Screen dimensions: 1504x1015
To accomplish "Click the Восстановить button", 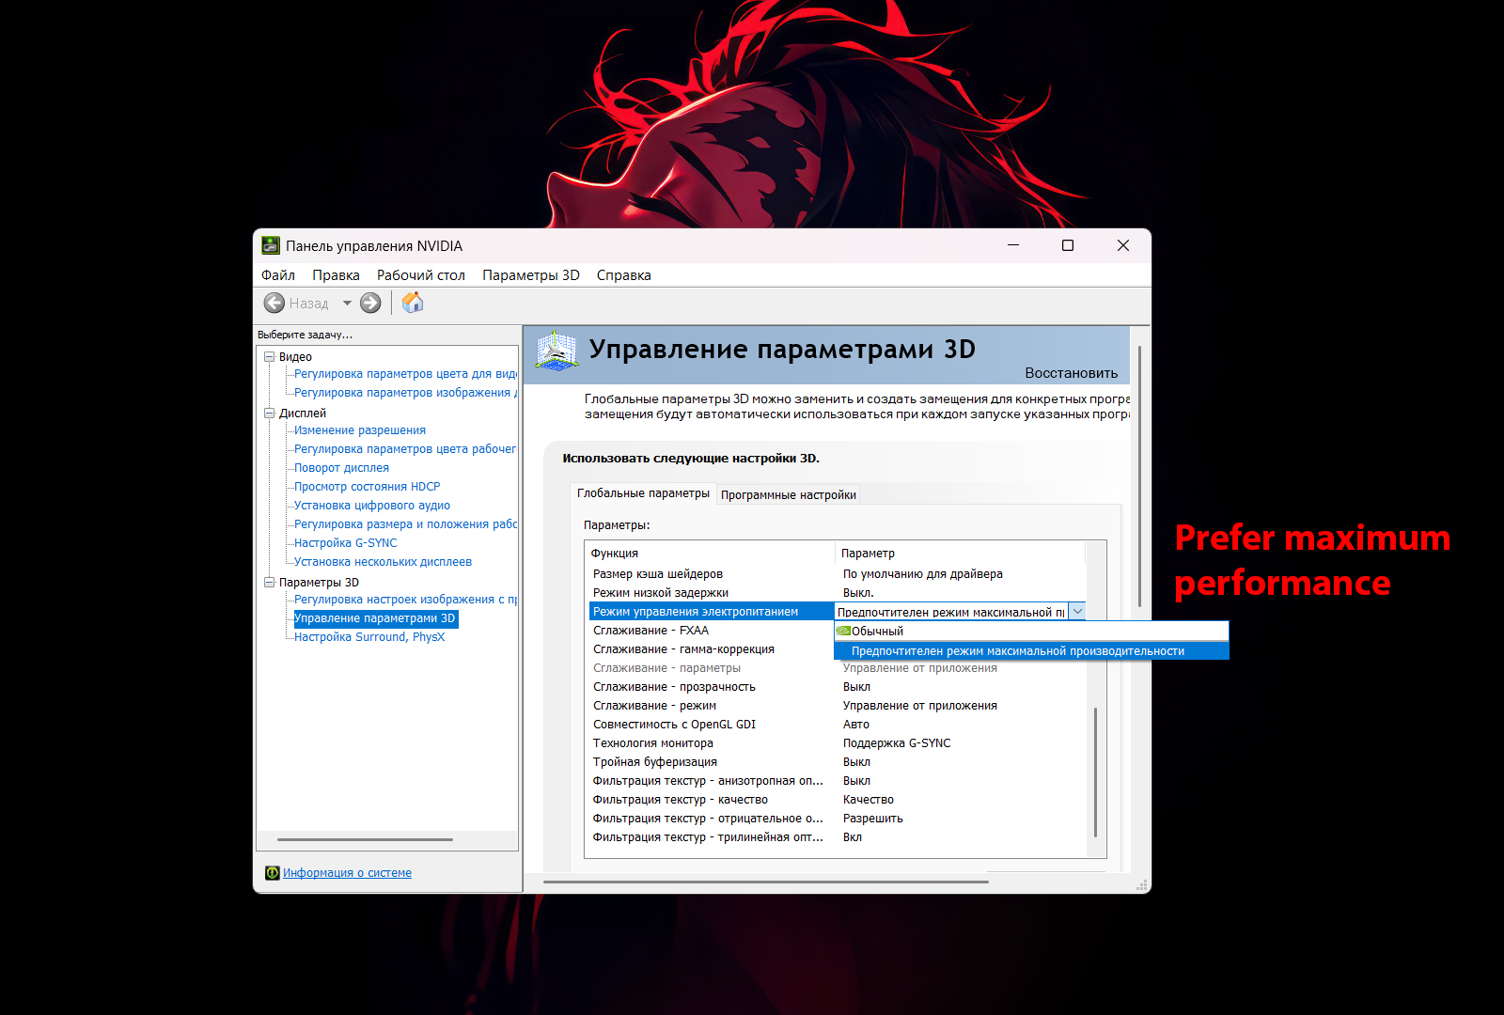I will click(x=1072, y=373).
